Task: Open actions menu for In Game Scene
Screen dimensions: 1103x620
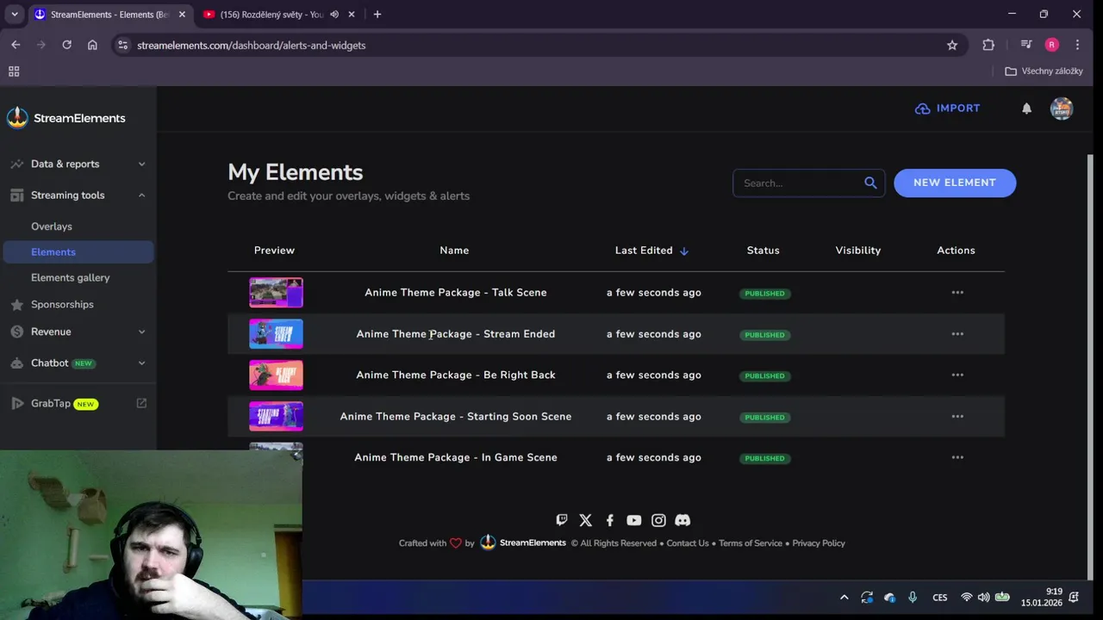Action: tap(957, 457)
